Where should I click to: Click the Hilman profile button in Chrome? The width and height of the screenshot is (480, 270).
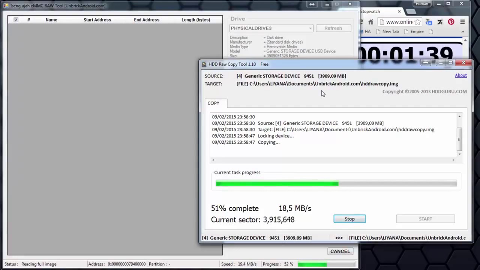tap(421, 4)
